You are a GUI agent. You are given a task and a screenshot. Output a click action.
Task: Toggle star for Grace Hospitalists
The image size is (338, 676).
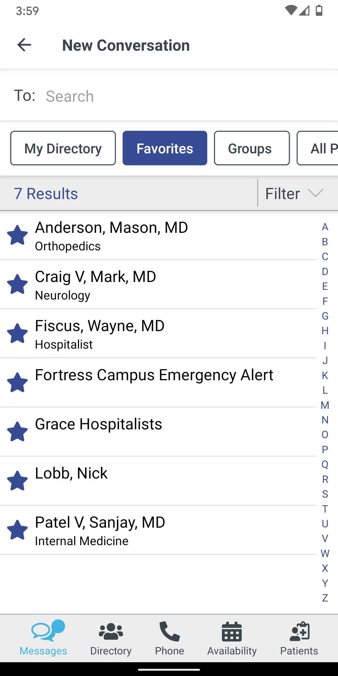point(18,432)
